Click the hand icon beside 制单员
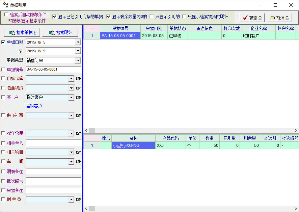 [78, 200]
